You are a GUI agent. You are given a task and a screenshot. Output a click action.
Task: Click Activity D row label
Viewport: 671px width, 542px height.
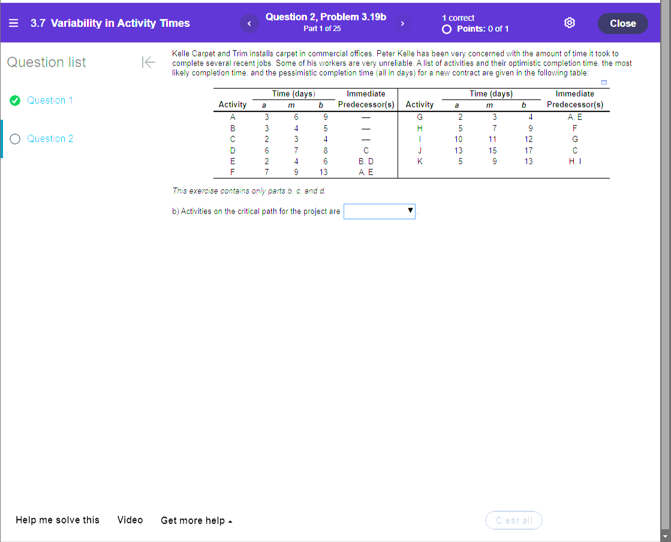[x=233, y=150]
